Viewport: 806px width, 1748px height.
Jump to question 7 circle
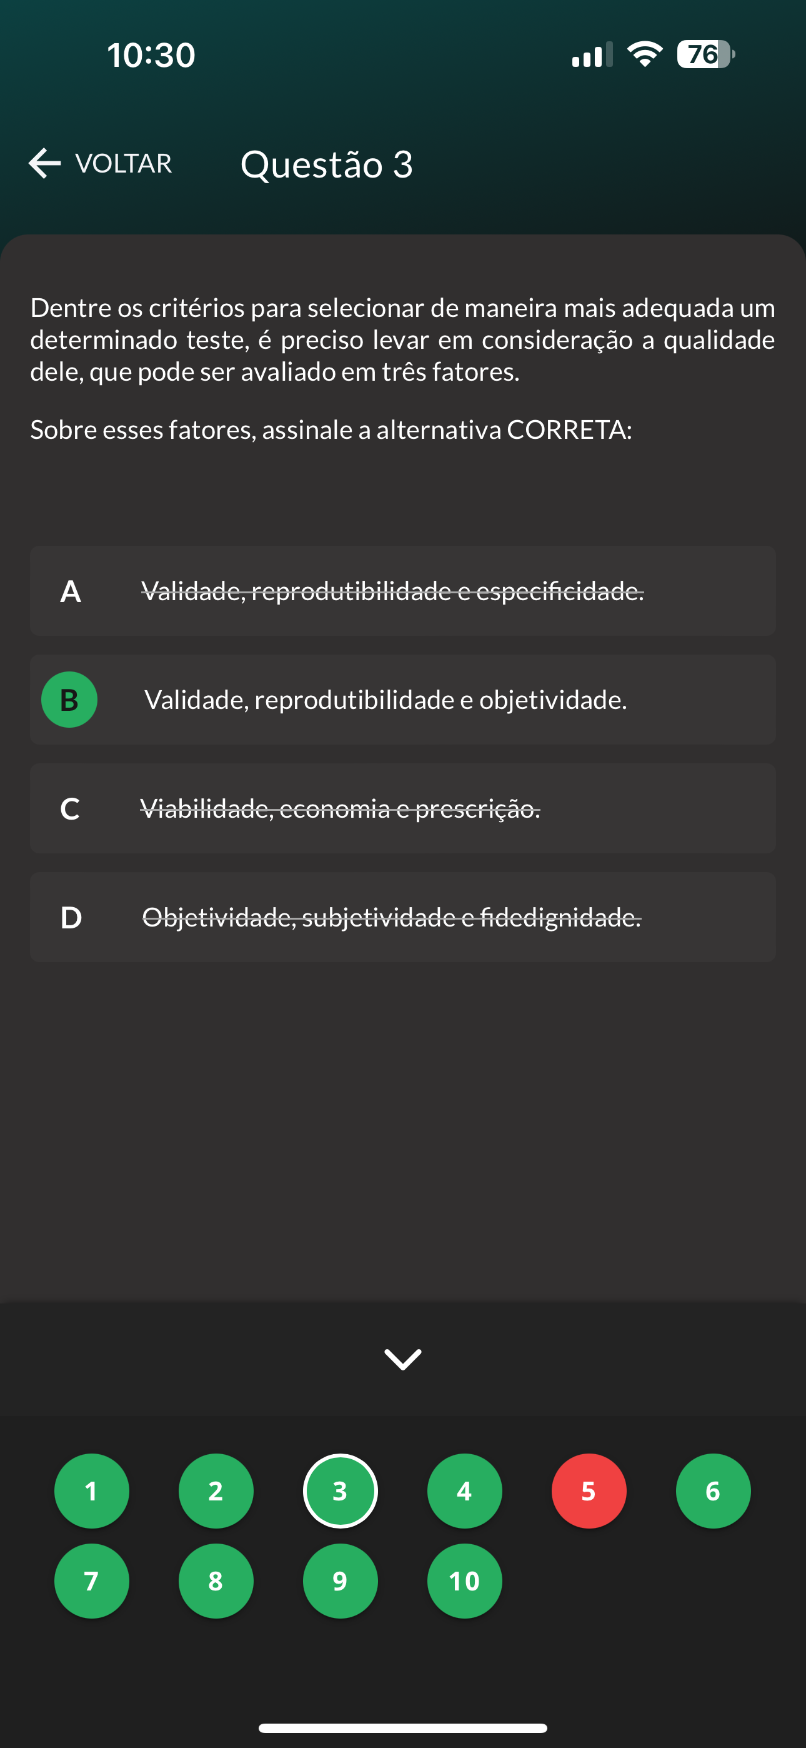point(92,1581)
